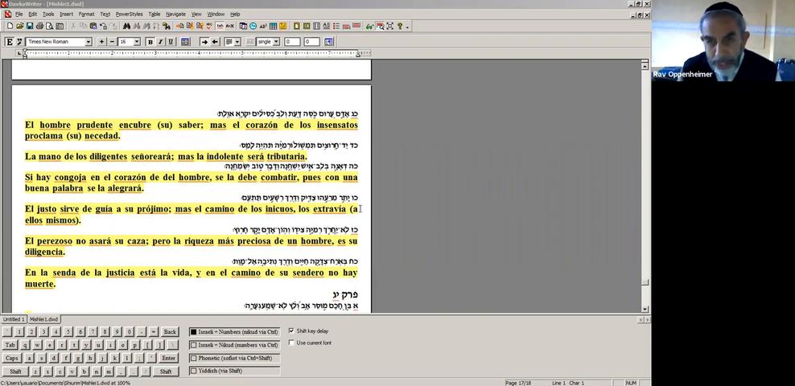Click the first indent value field

(x=291, y=42)
